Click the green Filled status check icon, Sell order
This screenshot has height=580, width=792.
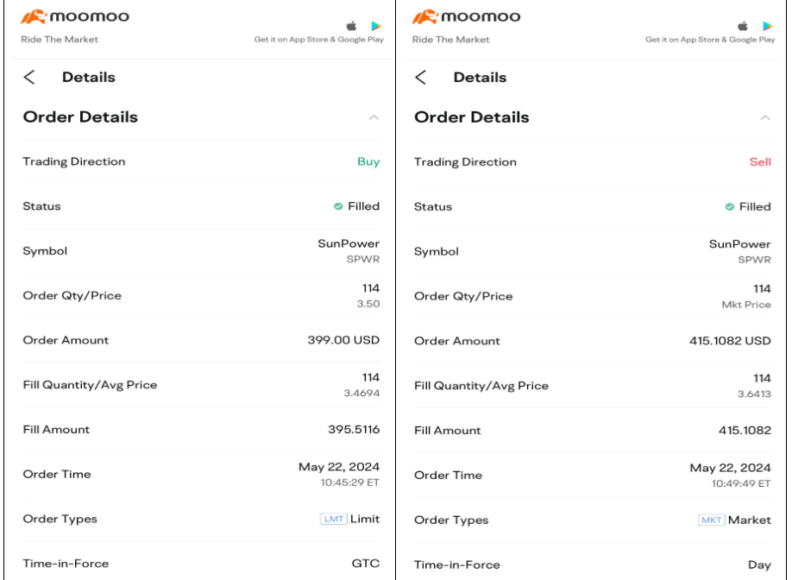pyautogui.click(x=730, y=207)
